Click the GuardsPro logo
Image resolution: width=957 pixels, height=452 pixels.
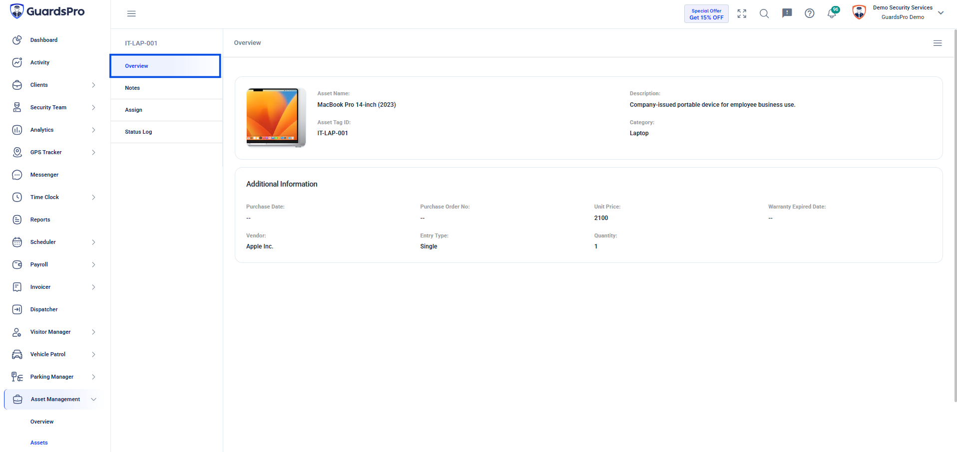point(47,11)
